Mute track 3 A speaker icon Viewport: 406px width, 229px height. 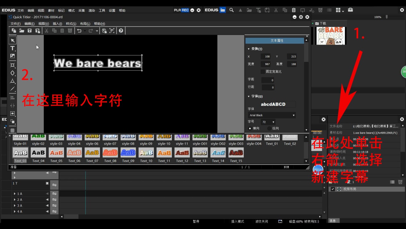pyautogui.click(x=47, y=206)
